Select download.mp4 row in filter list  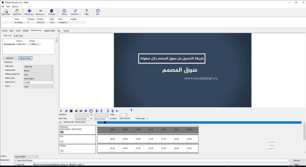pyautogui.click(x=22, y=44)
